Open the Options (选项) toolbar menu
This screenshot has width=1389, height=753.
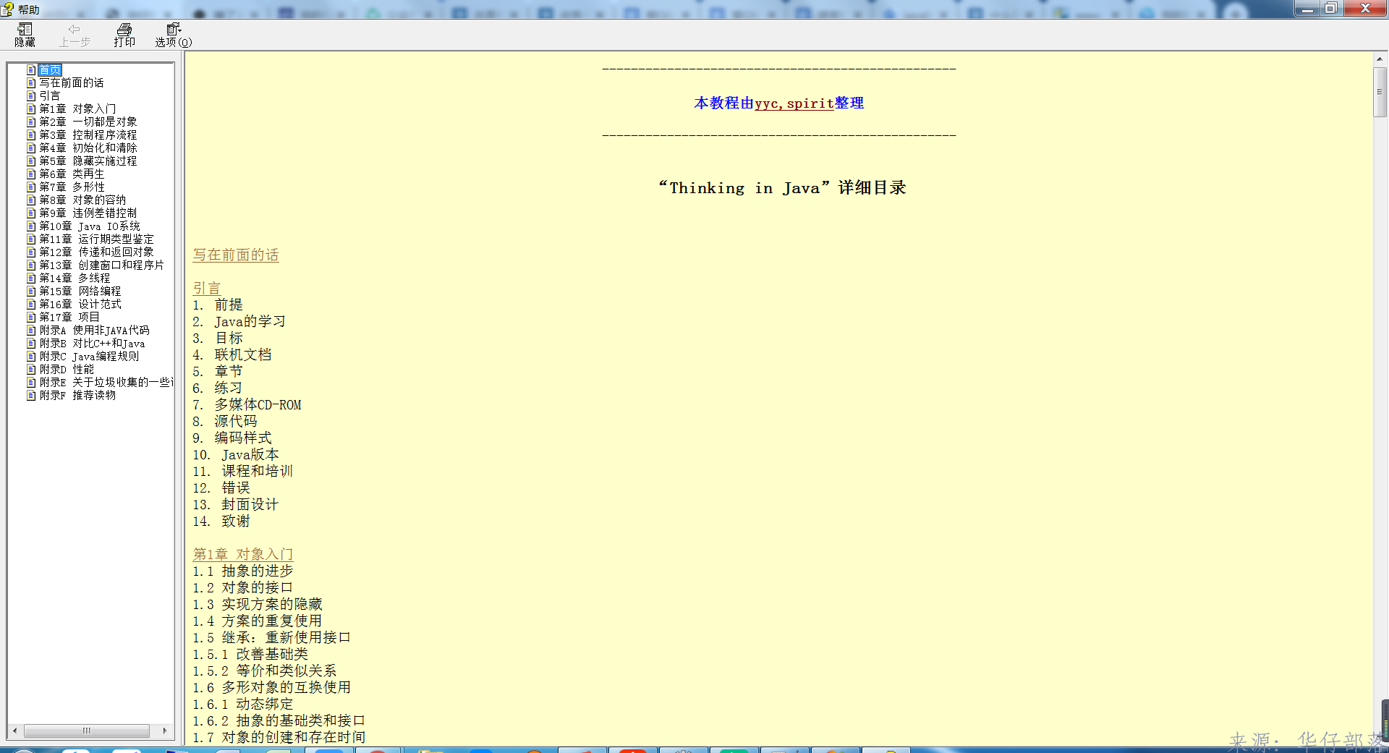[x=173, y=34]
